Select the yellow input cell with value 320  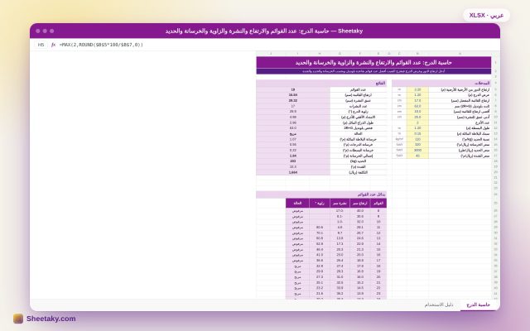(x=417, y=145)
